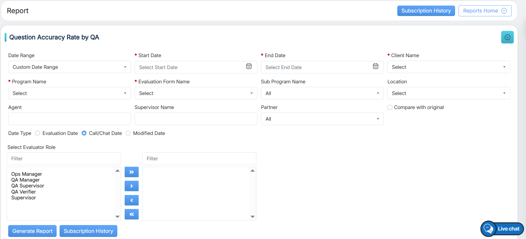
Task: Open the Live chat widget
Action: tap(502, 229)
